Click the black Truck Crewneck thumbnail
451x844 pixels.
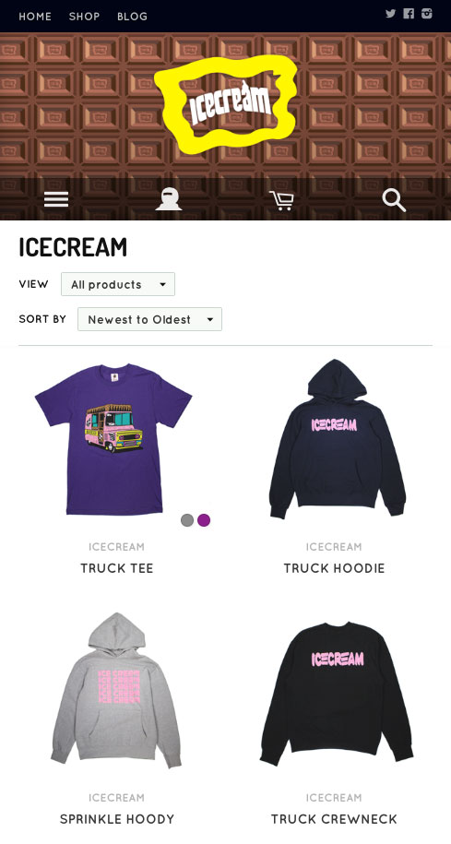(337, 693)
